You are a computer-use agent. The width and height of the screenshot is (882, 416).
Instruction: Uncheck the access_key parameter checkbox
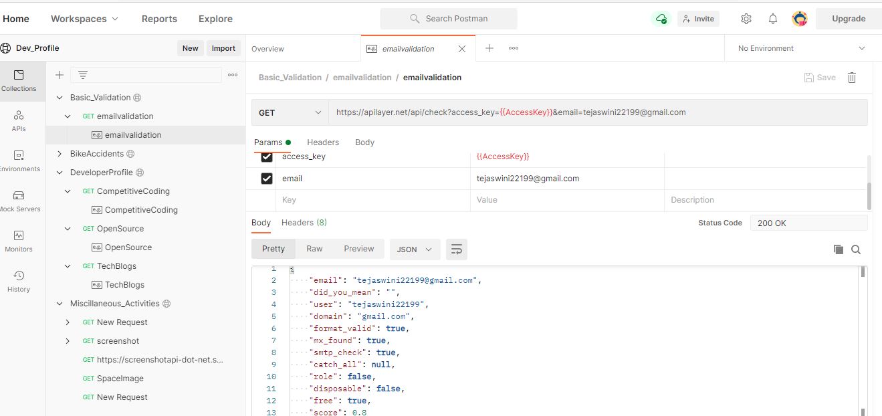click(x=267, y=157)
